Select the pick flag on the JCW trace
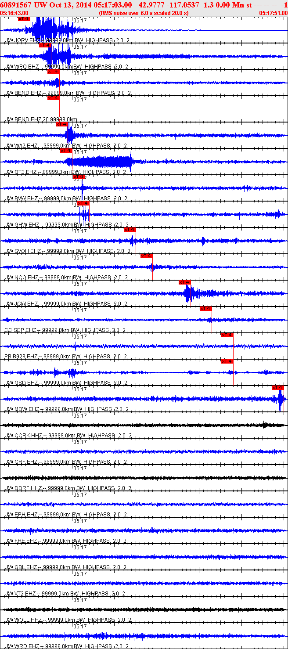The image size is (288, 649). pos(185,282)
